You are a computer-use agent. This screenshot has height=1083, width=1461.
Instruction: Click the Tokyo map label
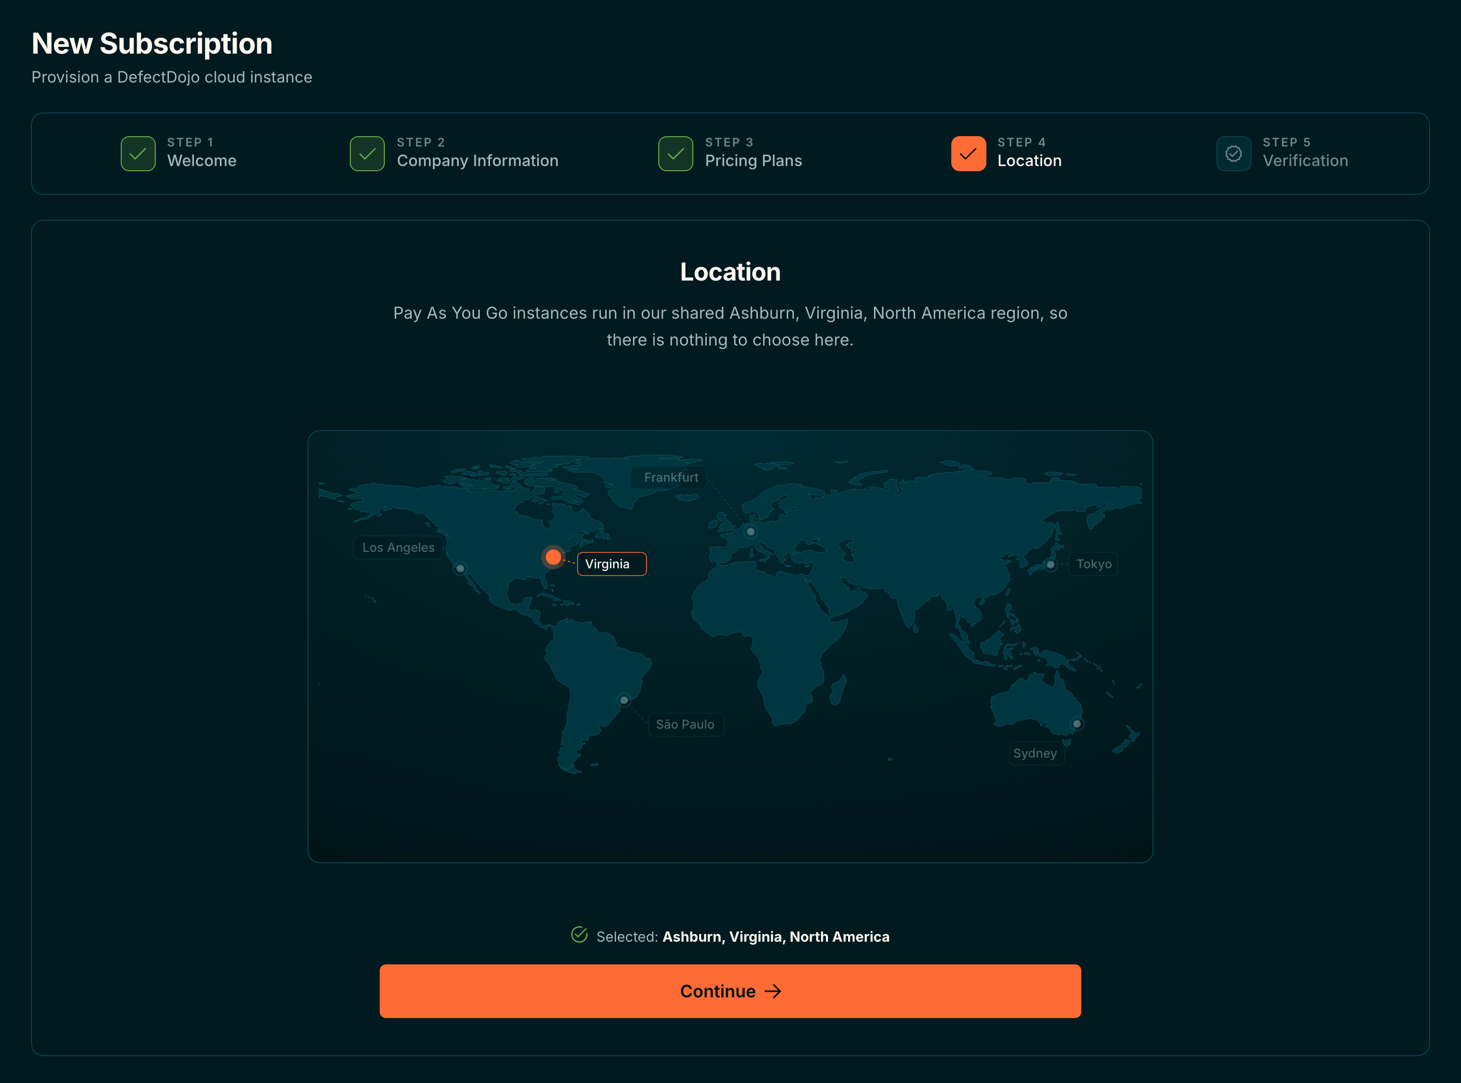[1093, 564]
